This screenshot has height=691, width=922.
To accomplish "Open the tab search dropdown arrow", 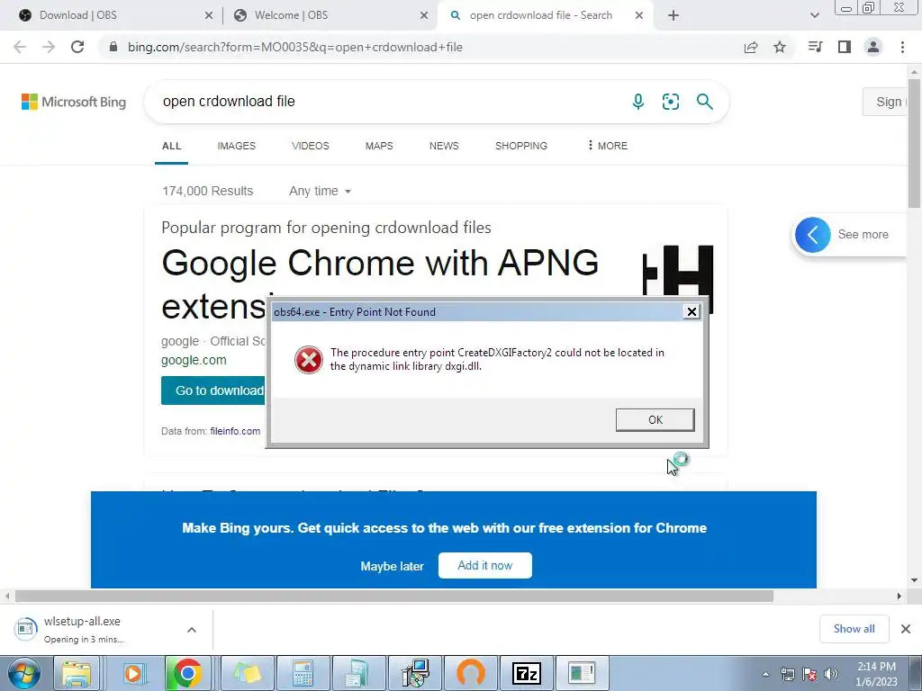I will click(814, 15).
